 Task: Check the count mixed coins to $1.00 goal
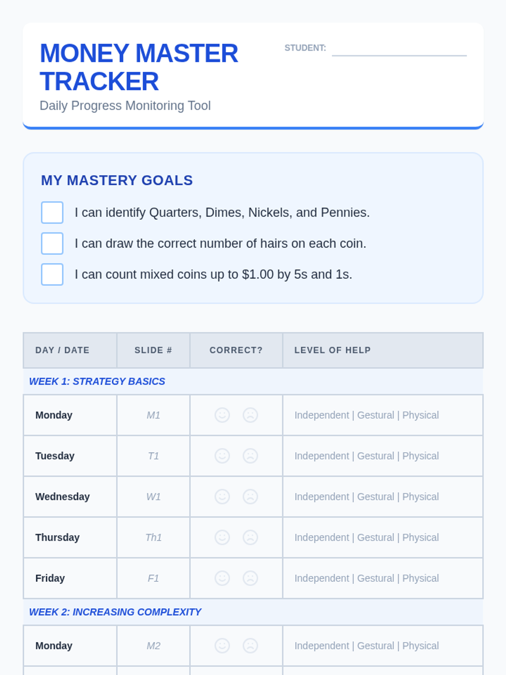coord(52,275)
